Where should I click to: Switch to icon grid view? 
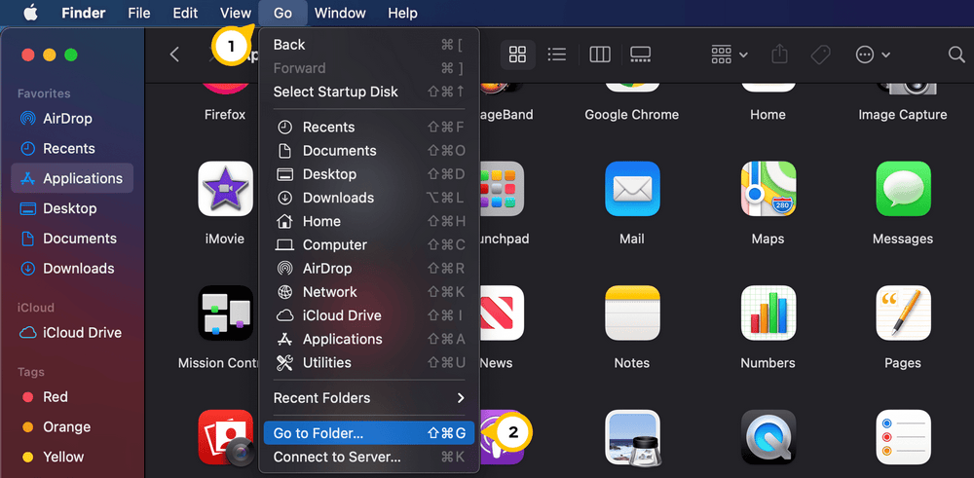pyautogui.click(x=517, y=55)
